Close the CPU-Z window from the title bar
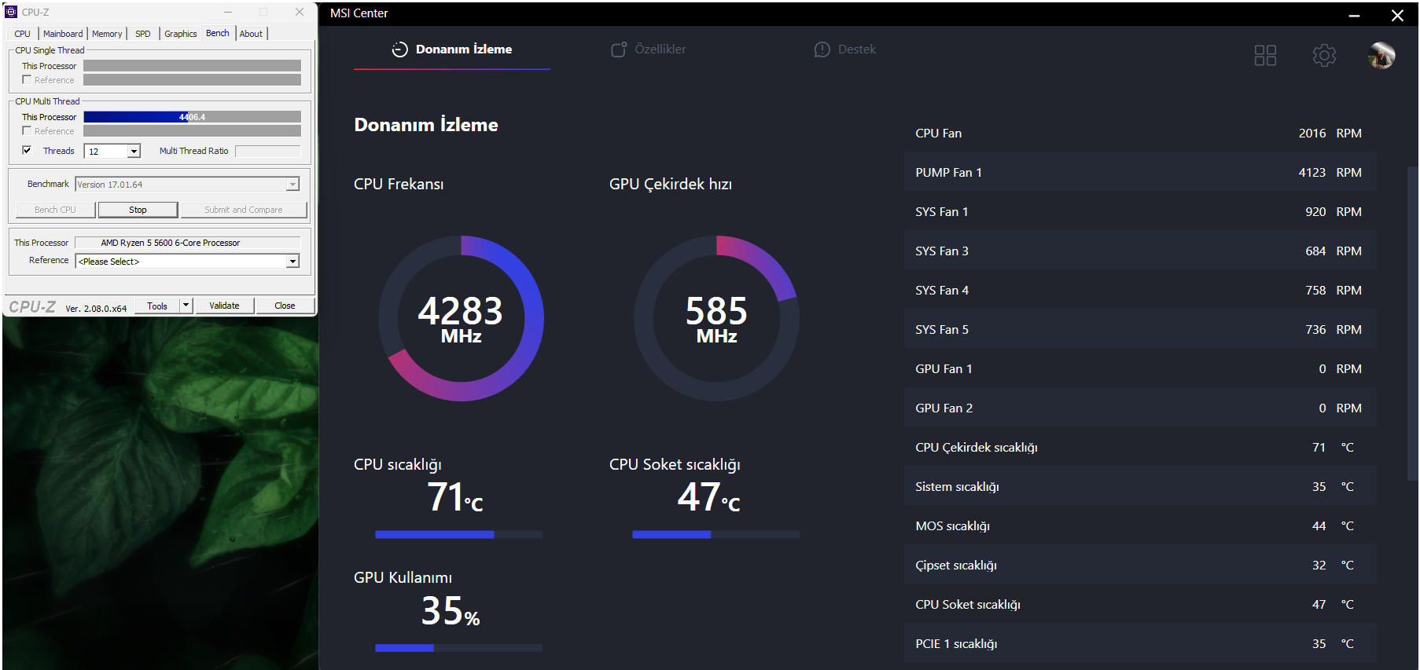1420x670 pixels. click(x=300, y=12)
